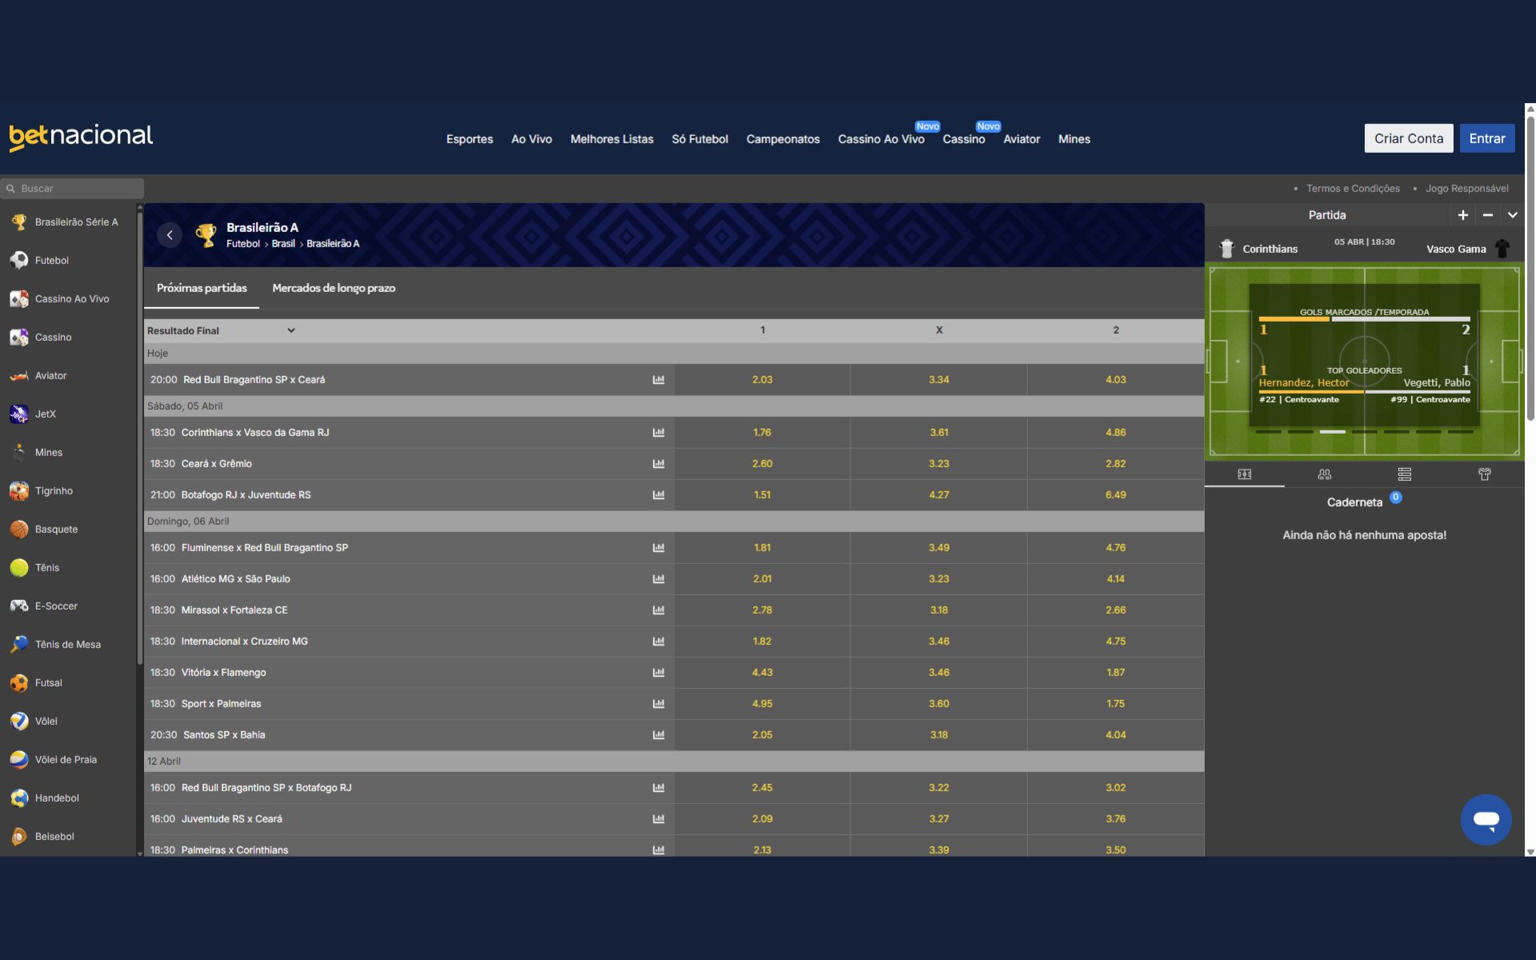Expand the Partida widget with the plus button
The image size is (1536, 960).
(x=1462, y=215)
